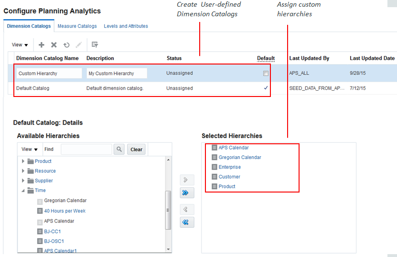397x257 pixels.
Task: Expand the Supplier folder node
Action: [x=23, y=181]
